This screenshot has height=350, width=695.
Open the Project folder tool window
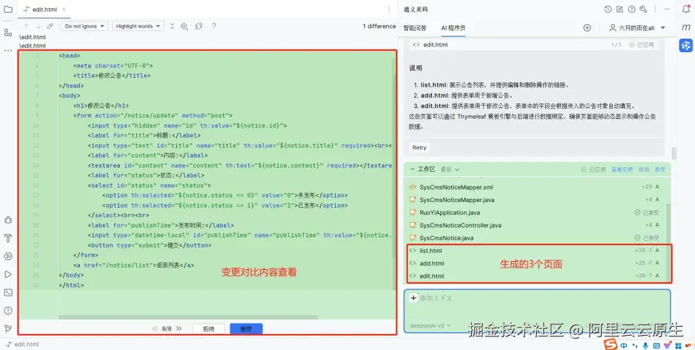pyautogui.click(x=8, y=9)
